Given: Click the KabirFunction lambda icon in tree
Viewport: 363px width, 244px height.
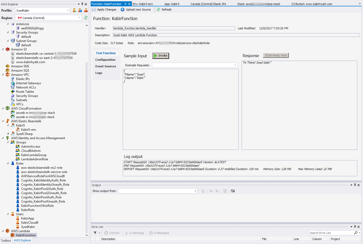Looking at the screenshot, I should tap(13, 235).
